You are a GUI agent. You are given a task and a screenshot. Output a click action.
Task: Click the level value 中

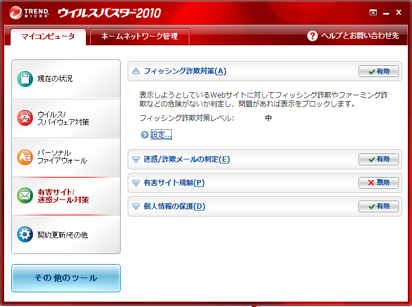point(268,118)
